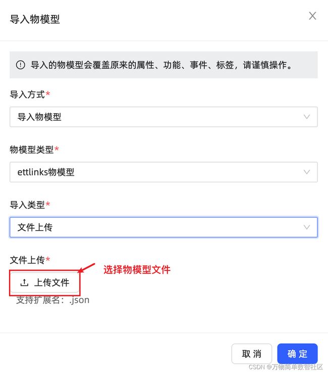Viewport: 328px width, 373px height.
Task: Open the 导入物模型 select box
Action: pos(163,117)
